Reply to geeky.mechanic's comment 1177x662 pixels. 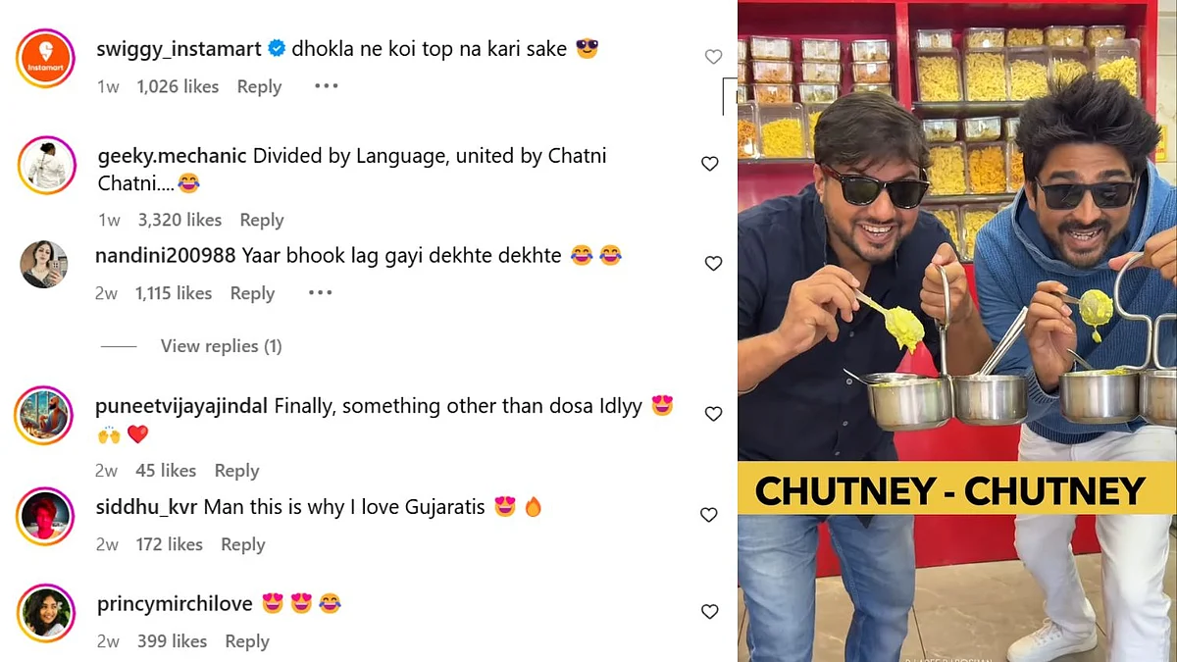click(x=262, y=220)
